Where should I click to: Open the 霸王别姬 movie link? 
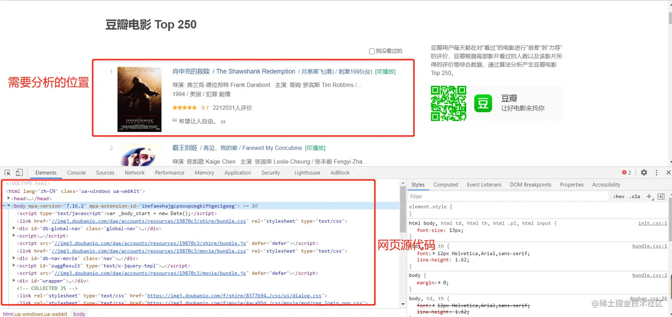pos(184,148)
